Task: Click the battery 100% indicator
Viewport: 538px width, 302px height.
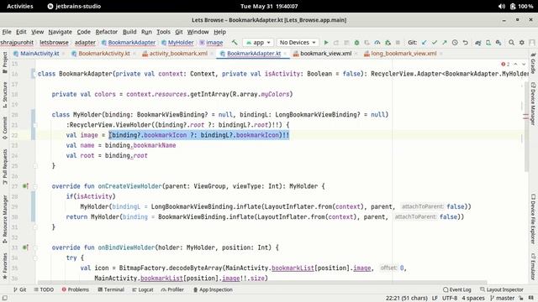Action: point(522,6)
